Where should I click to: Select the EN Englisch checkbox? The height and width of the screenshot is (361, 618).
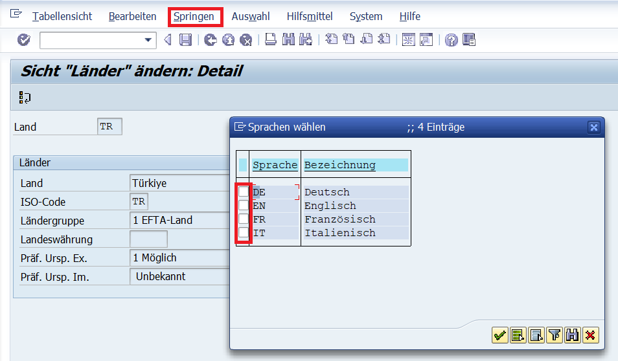point(244,206)
